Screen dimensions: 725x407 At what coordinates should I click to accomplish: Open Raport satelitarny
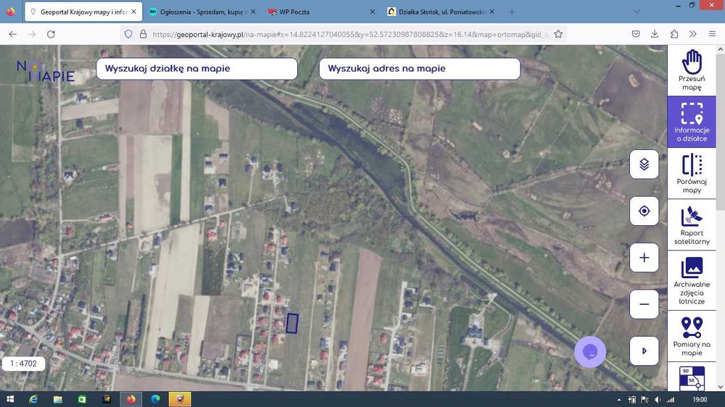point(692,225)
